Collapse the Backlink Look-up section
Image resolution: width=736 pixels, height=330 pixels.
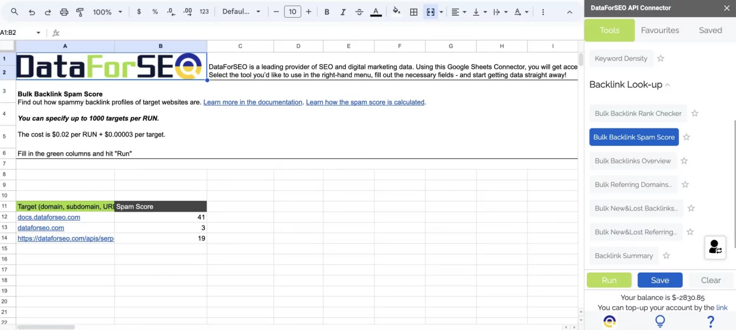(667, 85)
